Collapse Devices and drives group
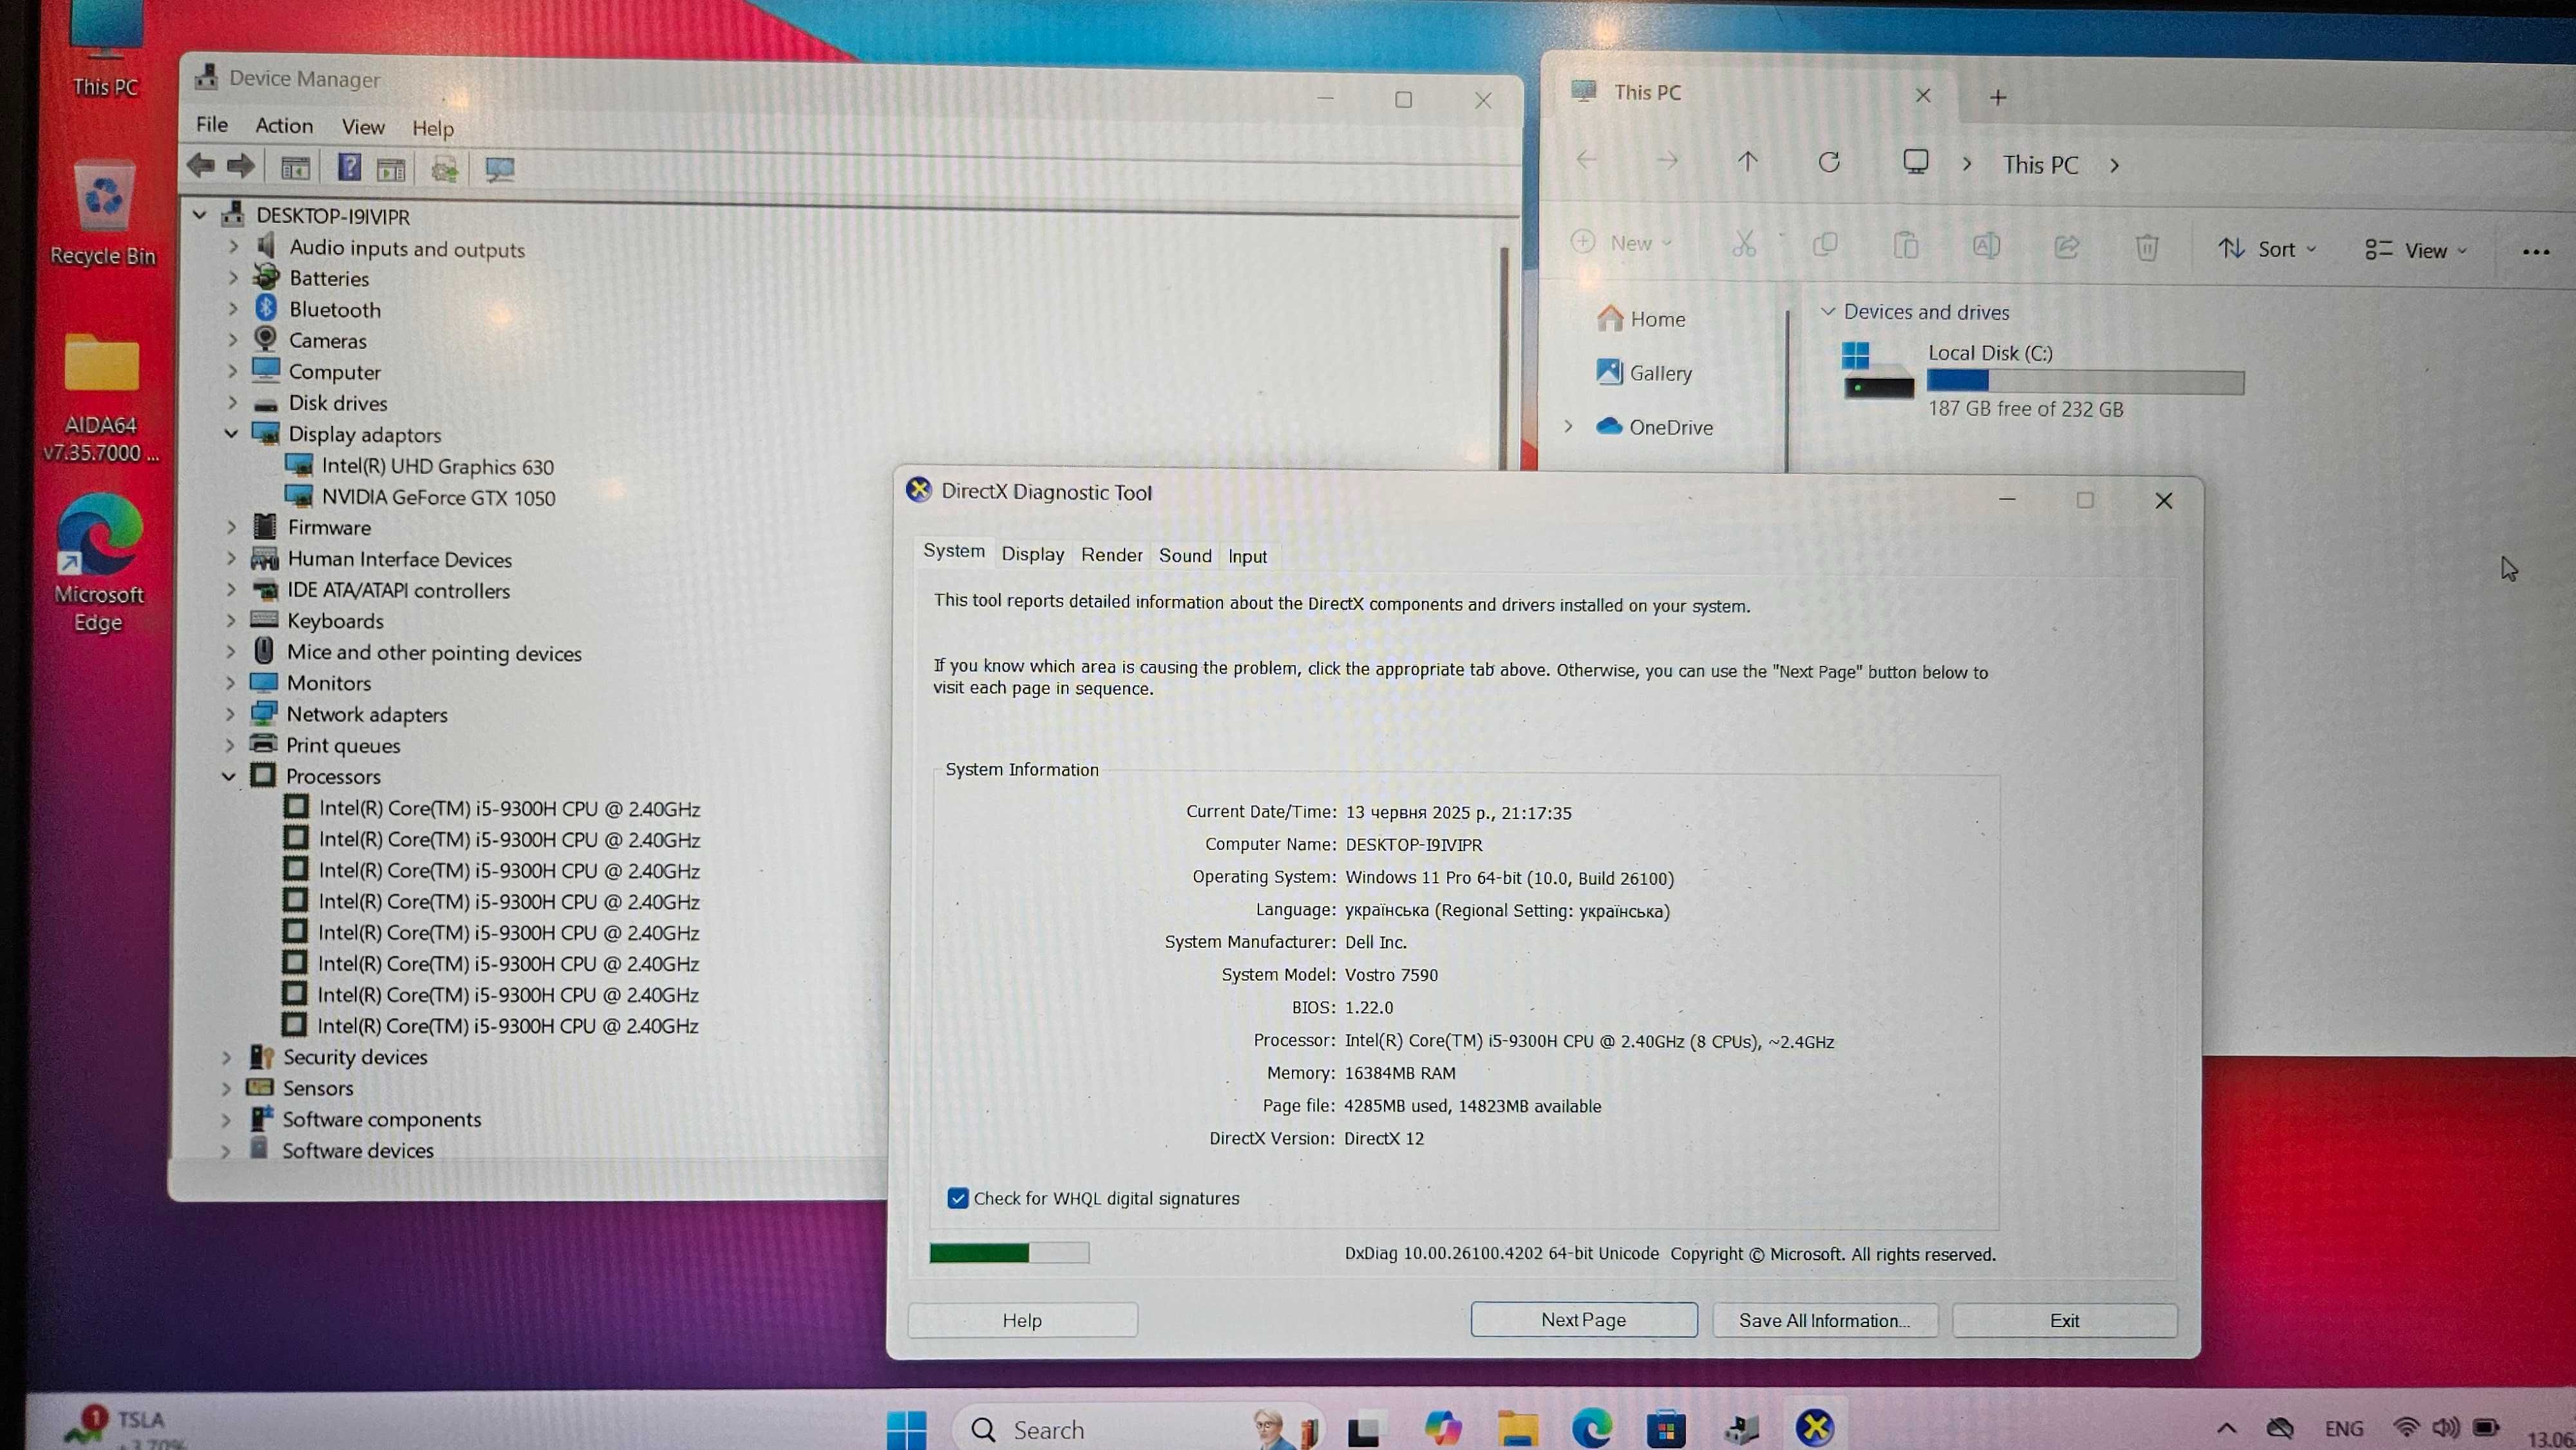This screenshot has width=2576, height=1450. click(x=1827, y=311)
